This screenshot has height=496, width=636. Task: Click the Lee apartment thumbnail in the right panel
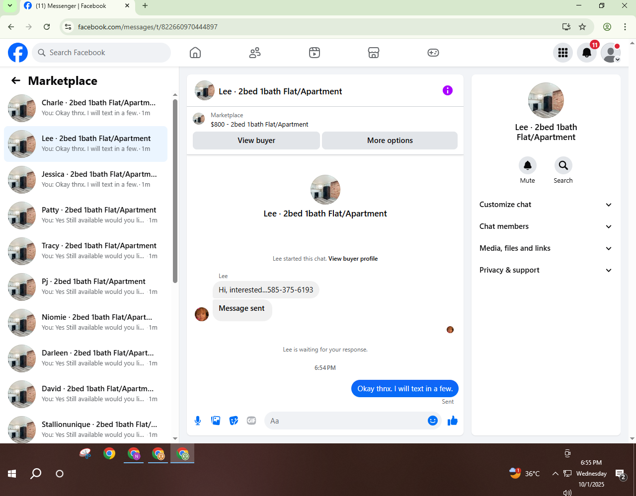(x=546, y=100)
